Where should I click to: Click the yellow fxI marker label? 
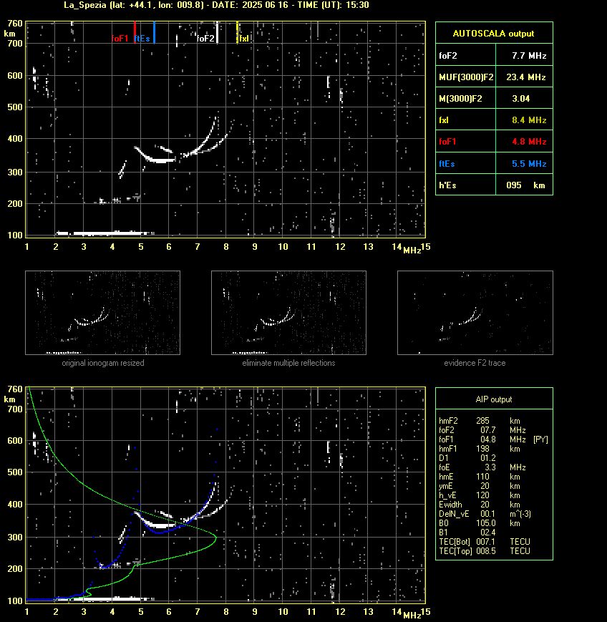click(x=244, y=39)
